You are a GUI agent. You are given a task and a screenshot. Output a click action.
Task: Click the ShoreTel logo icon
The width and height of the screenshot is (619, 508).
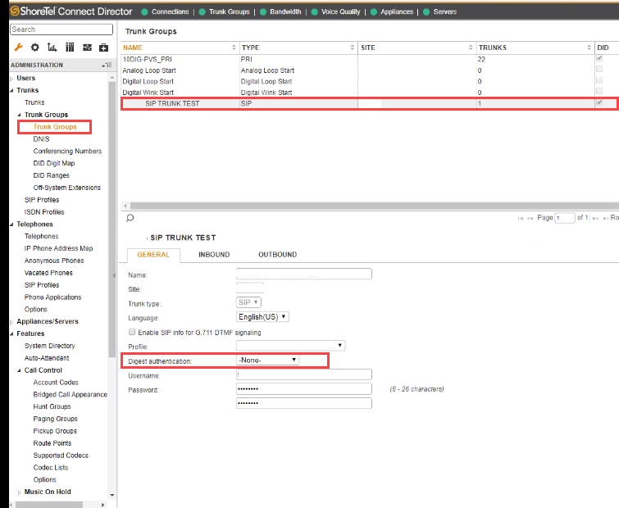15,11
